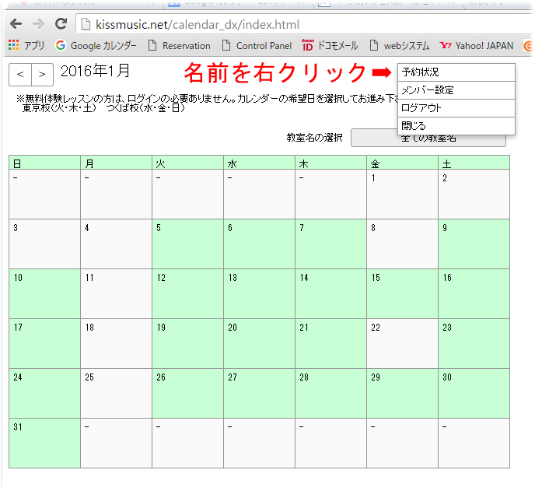The image size is (535, 491).
Task: Open the Control Panel bookmark
Action: click(257, 45)
